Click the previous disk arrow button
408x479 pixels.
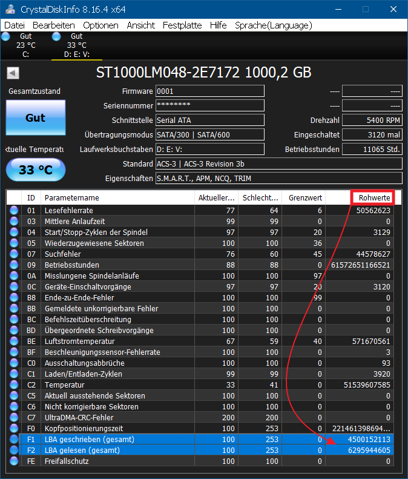point(13,73)
